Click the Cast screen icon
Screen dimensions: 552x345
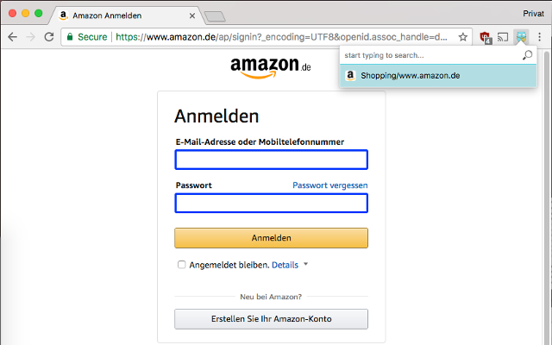pyautogui.click(x=503, y=37)
